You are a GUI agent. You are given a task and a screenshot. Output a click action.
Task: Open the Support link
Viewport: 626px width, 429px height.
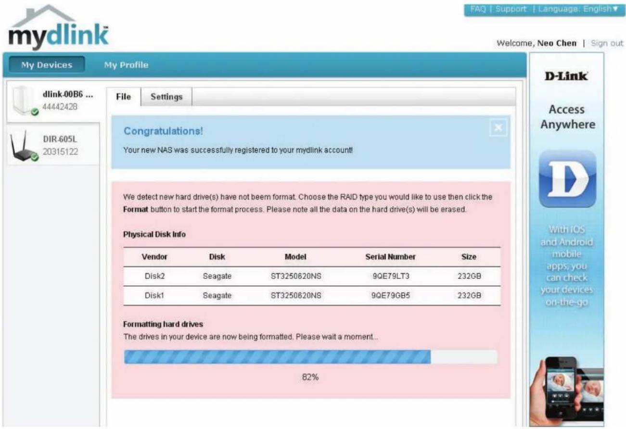(511, 9)
